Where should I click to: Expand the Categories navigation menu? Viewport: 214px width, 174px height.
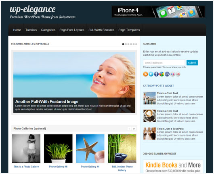[48, 30]
